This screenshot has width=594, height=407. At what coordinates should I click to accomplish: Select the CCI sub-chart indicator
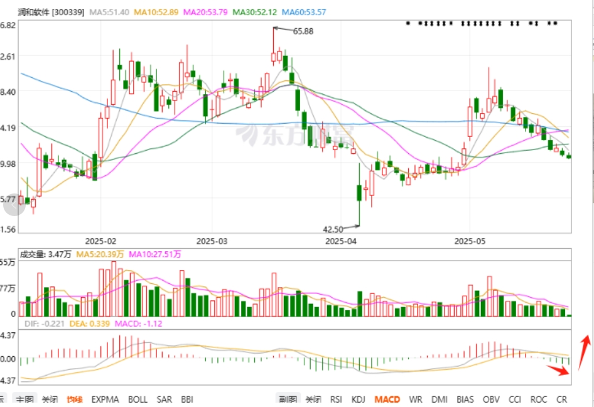click(515, 399)
